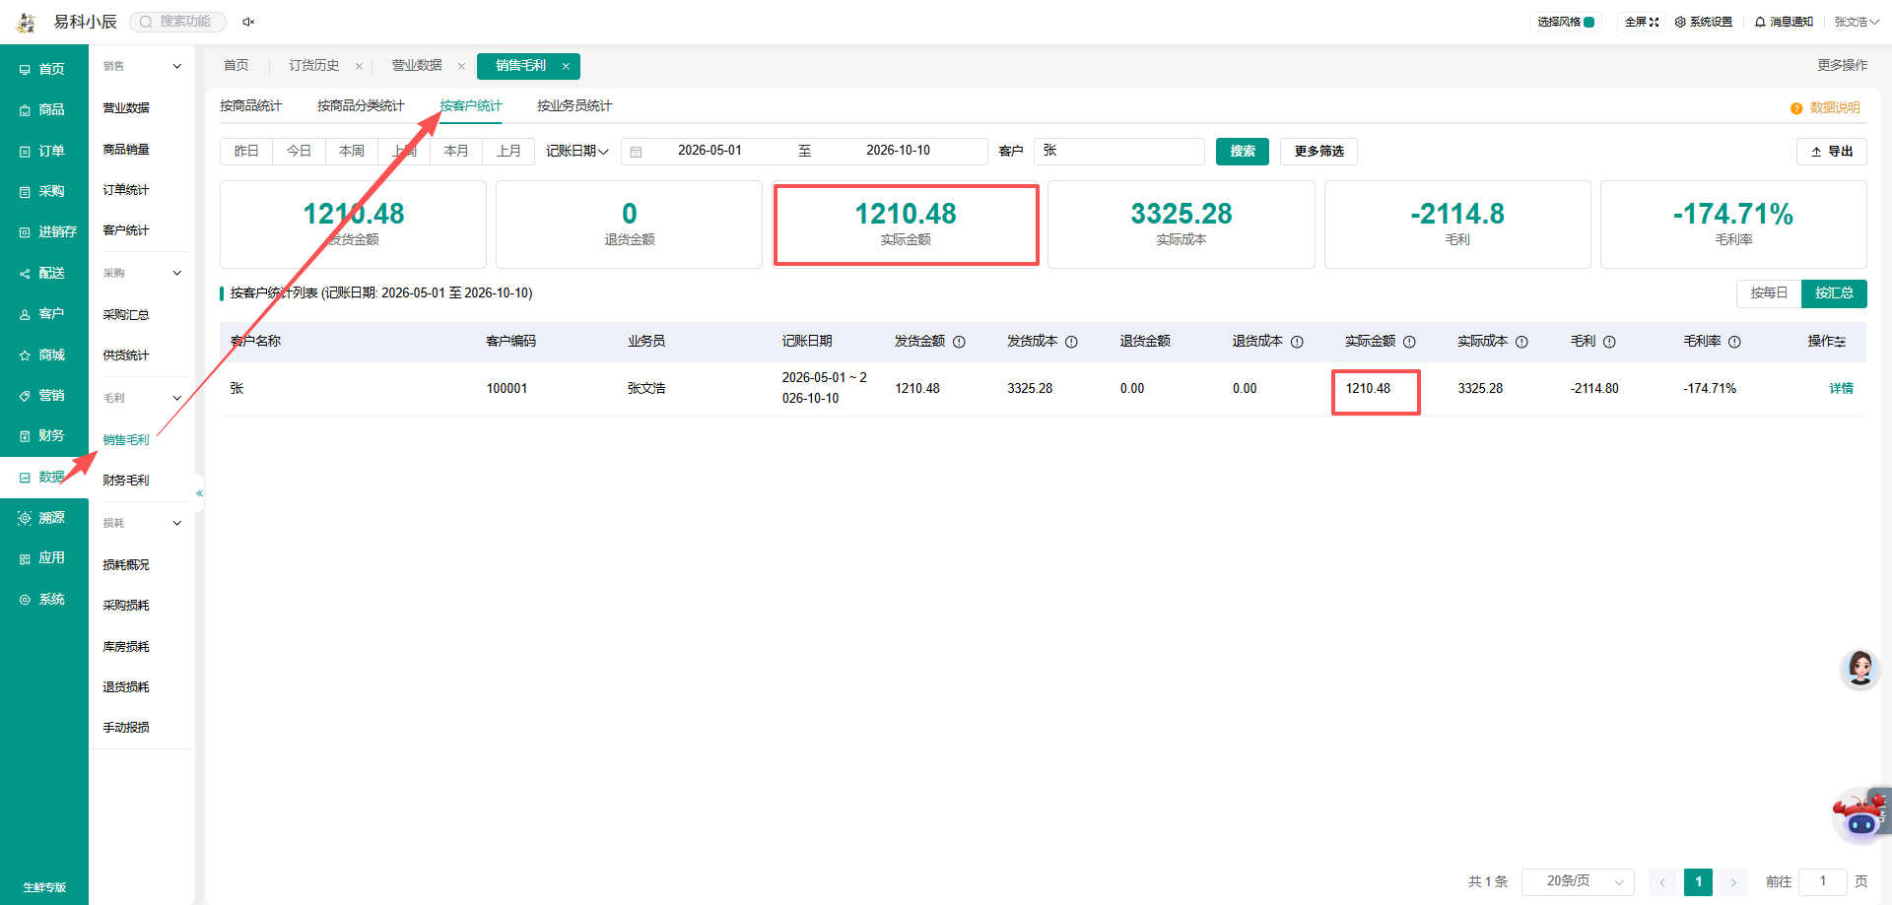This screenshot has width=1892, height=905.
Task: Toggle 全屏 fullscreen mode
Action: (1642, 22)
